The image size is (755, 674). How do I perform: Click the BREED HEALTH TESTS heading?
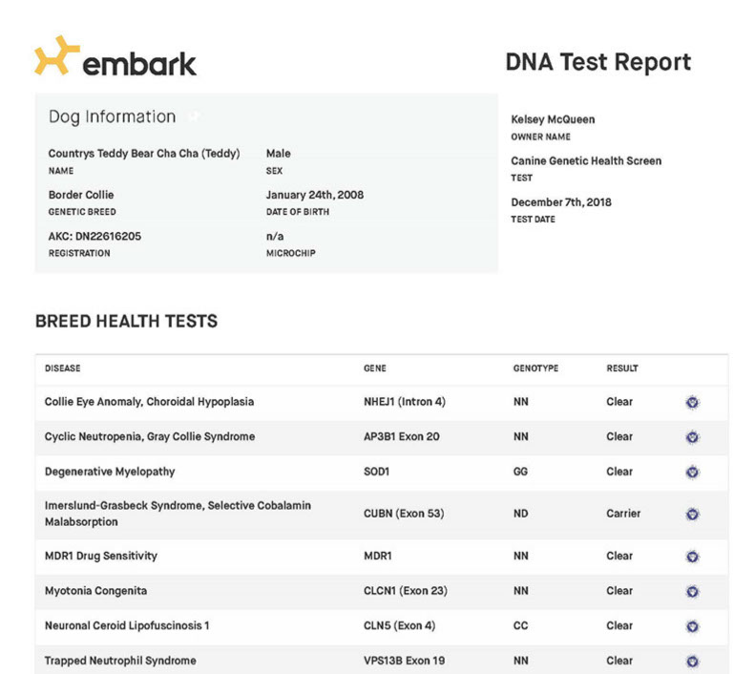click(x=126, y=322)
